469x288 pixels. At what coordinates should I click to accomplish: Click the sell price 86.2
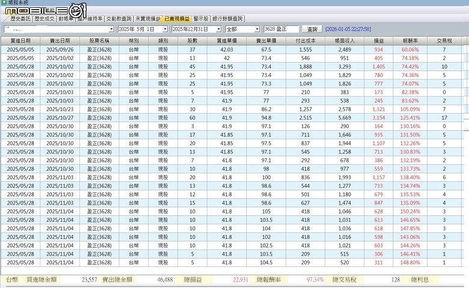pyautogui.click(x=266, y=109)
